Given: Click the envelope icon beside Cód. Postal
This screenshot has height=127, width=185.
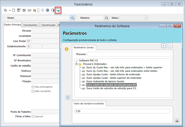Looking at the screenshot, I should [29, 41].
